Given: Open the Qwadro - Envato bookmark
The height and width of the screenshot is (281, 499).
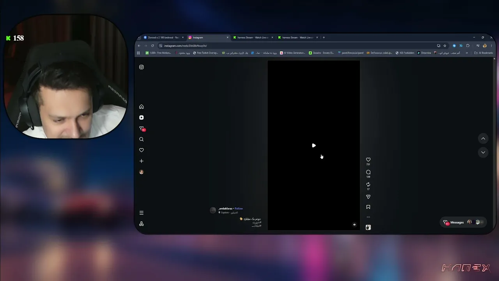Looking at the screenshot, I should 321,53.
